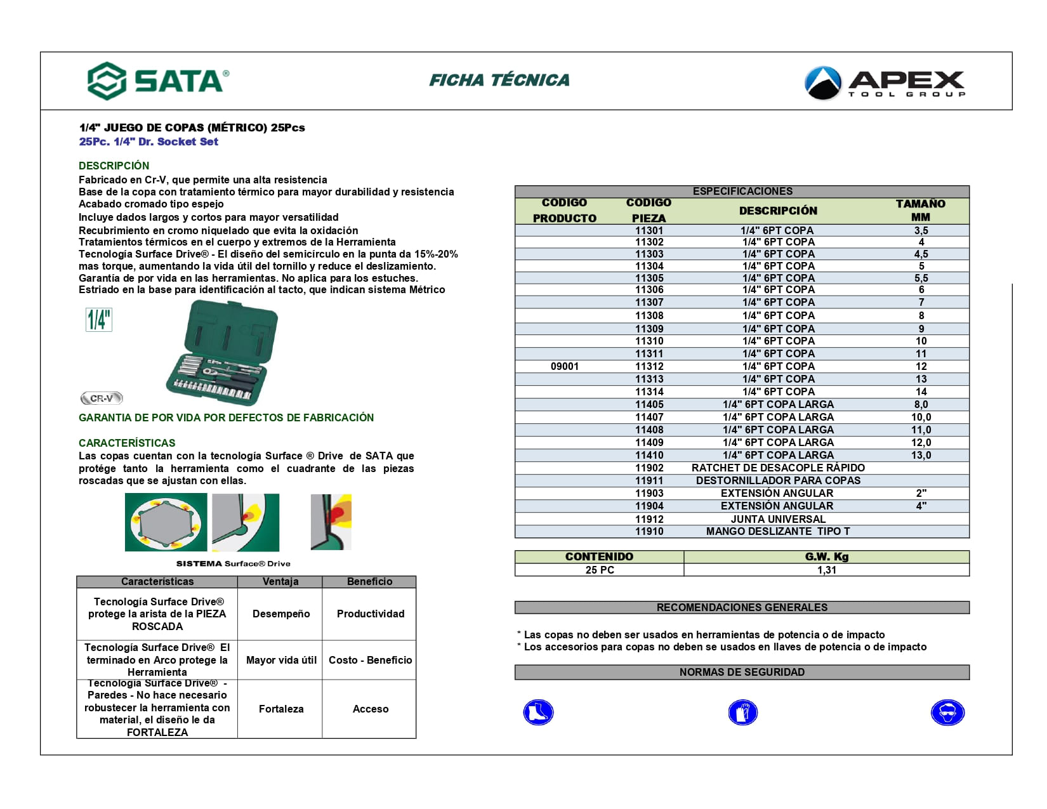
Task: Click RECOMENDACIONES GENERALES header bar
Action: point(742,607)
